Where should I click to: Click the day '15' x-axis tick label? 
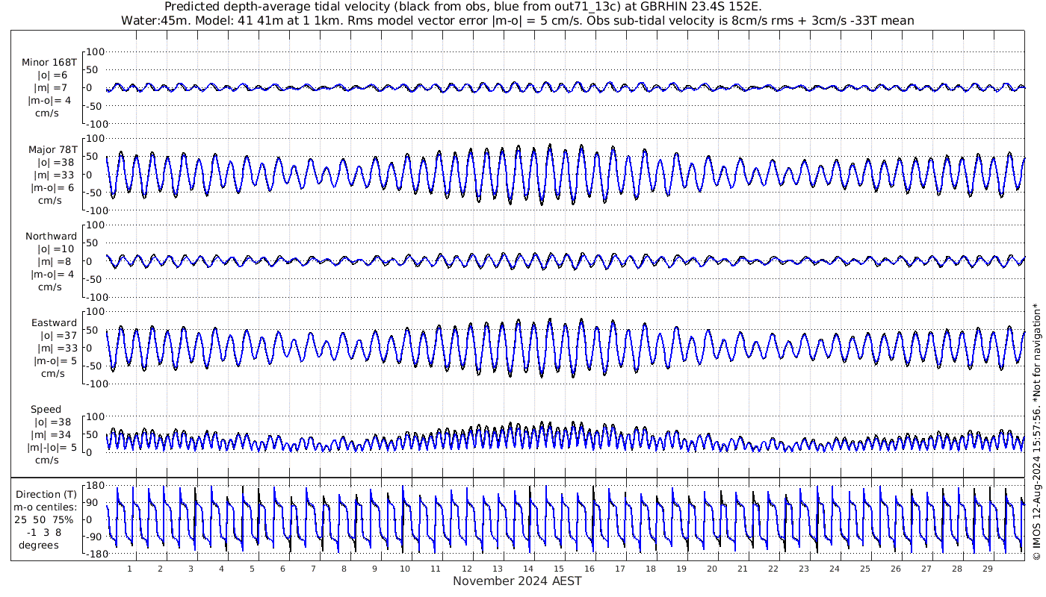(x=558, y=569)
